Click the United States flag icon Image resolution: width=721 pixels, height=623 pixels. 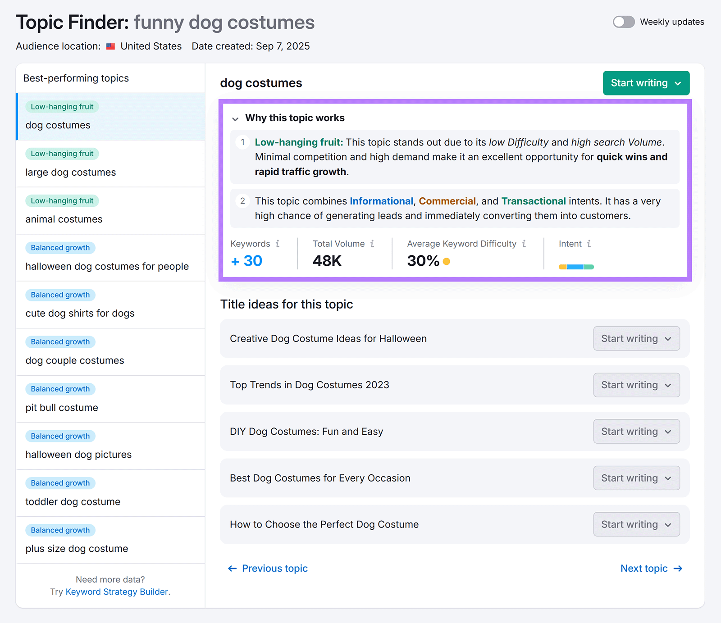[x=110, y=45]
